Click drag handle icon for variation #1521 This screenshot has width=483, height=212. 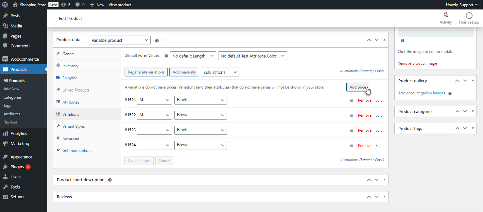click(352, 101)
